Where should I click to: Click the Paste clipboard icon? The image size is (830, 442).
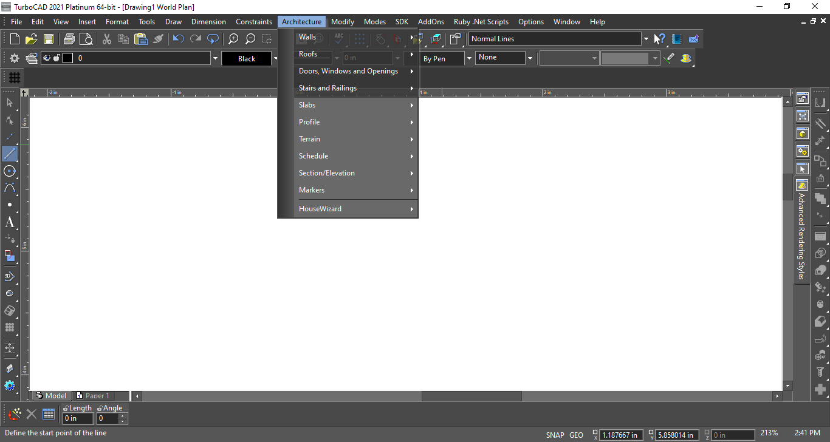pyautogui.click(x=141, y=39)
